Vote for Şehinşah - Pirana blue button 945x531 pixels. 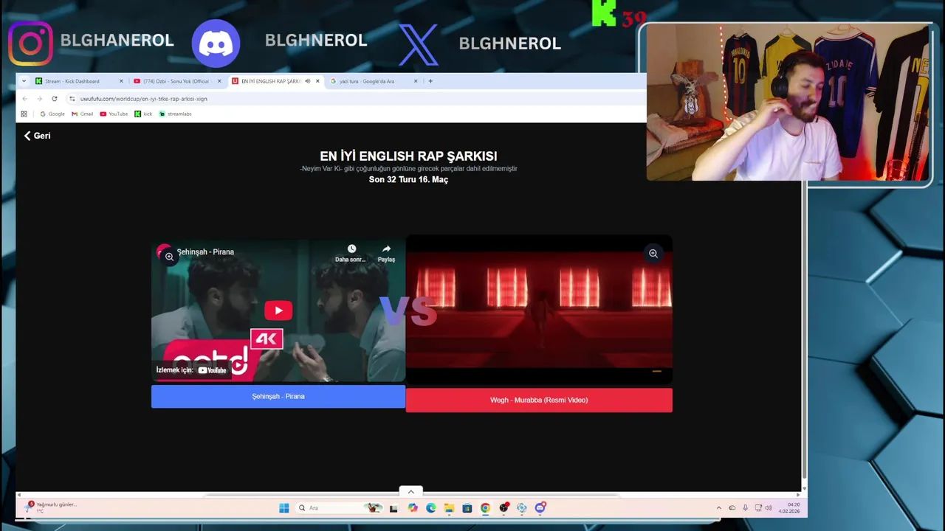tap(278, 397)
